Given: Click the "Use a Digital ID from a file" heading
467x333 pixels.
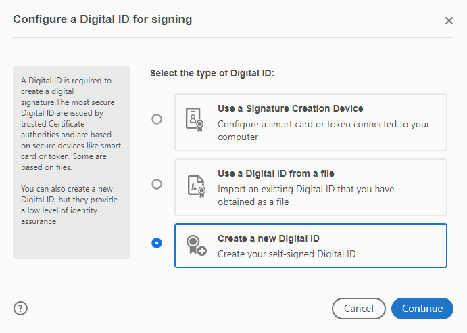Looking at the screenshot, I should [276, 173].
